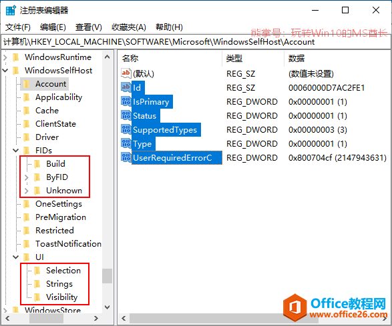
Task: Expand the Unknown key
Action: pos(27,191)
